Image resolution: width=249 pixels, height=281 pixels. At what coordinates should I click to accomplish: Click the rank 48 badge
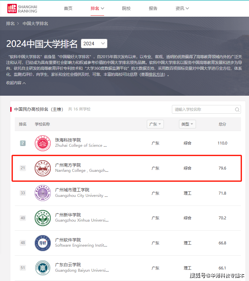(23, 243)
